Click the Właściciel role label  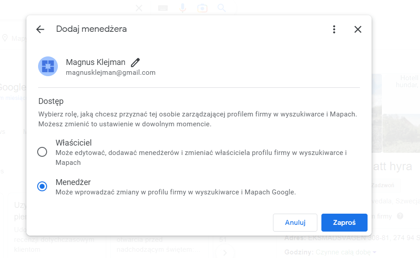(74, 142)
